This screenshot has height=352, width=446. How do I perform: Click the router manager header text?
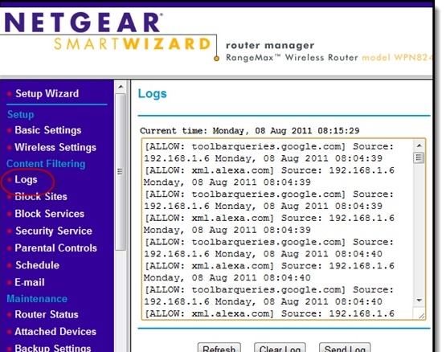pos(270,45)
